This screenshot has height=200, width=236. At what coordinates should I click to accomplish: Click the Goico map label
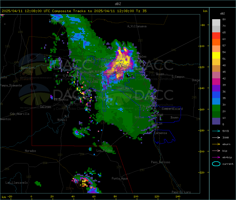[160, 74]
